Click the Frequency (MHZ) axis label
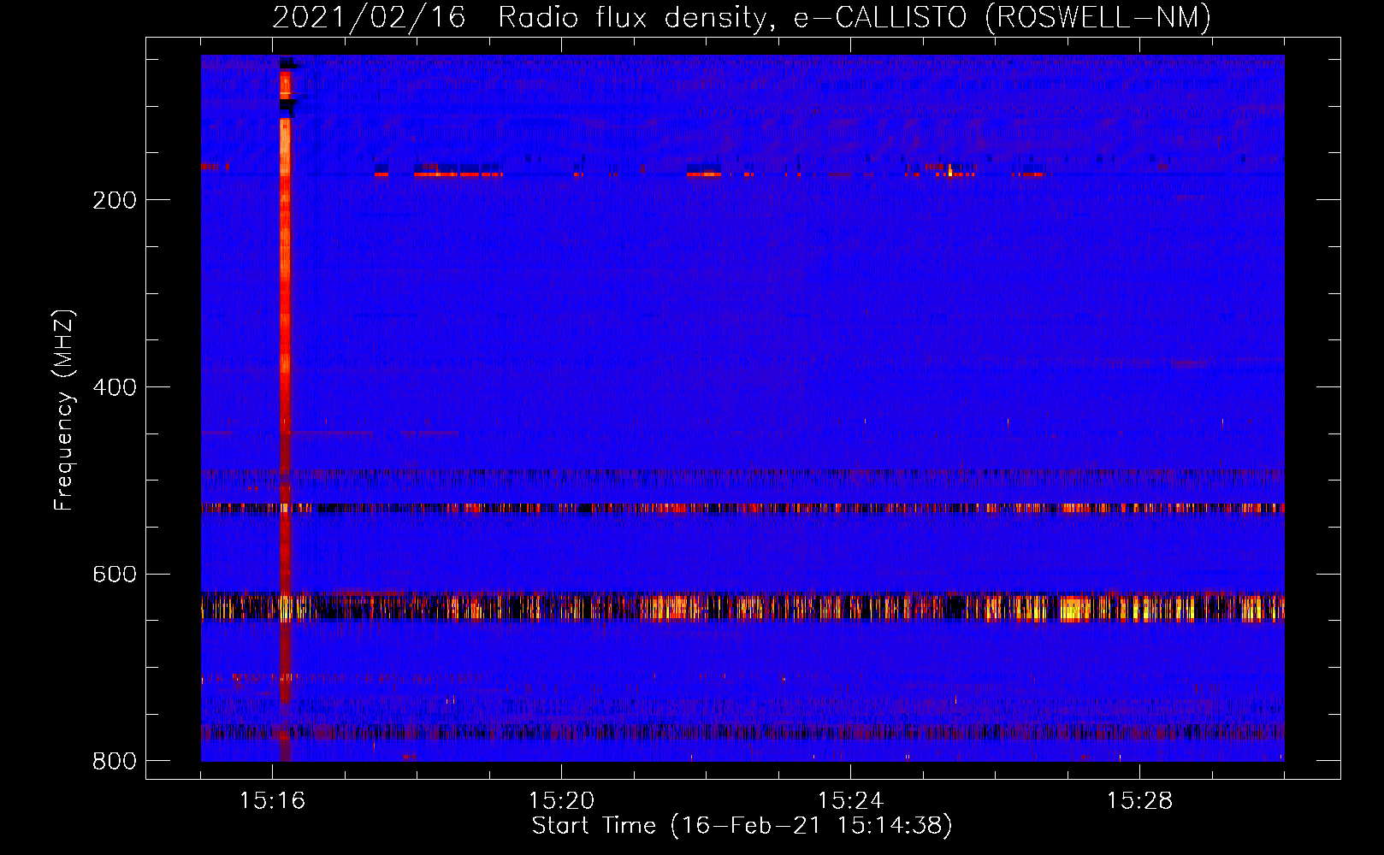The height and width of the screenshot is (855, 1384). tap(64, 410)
